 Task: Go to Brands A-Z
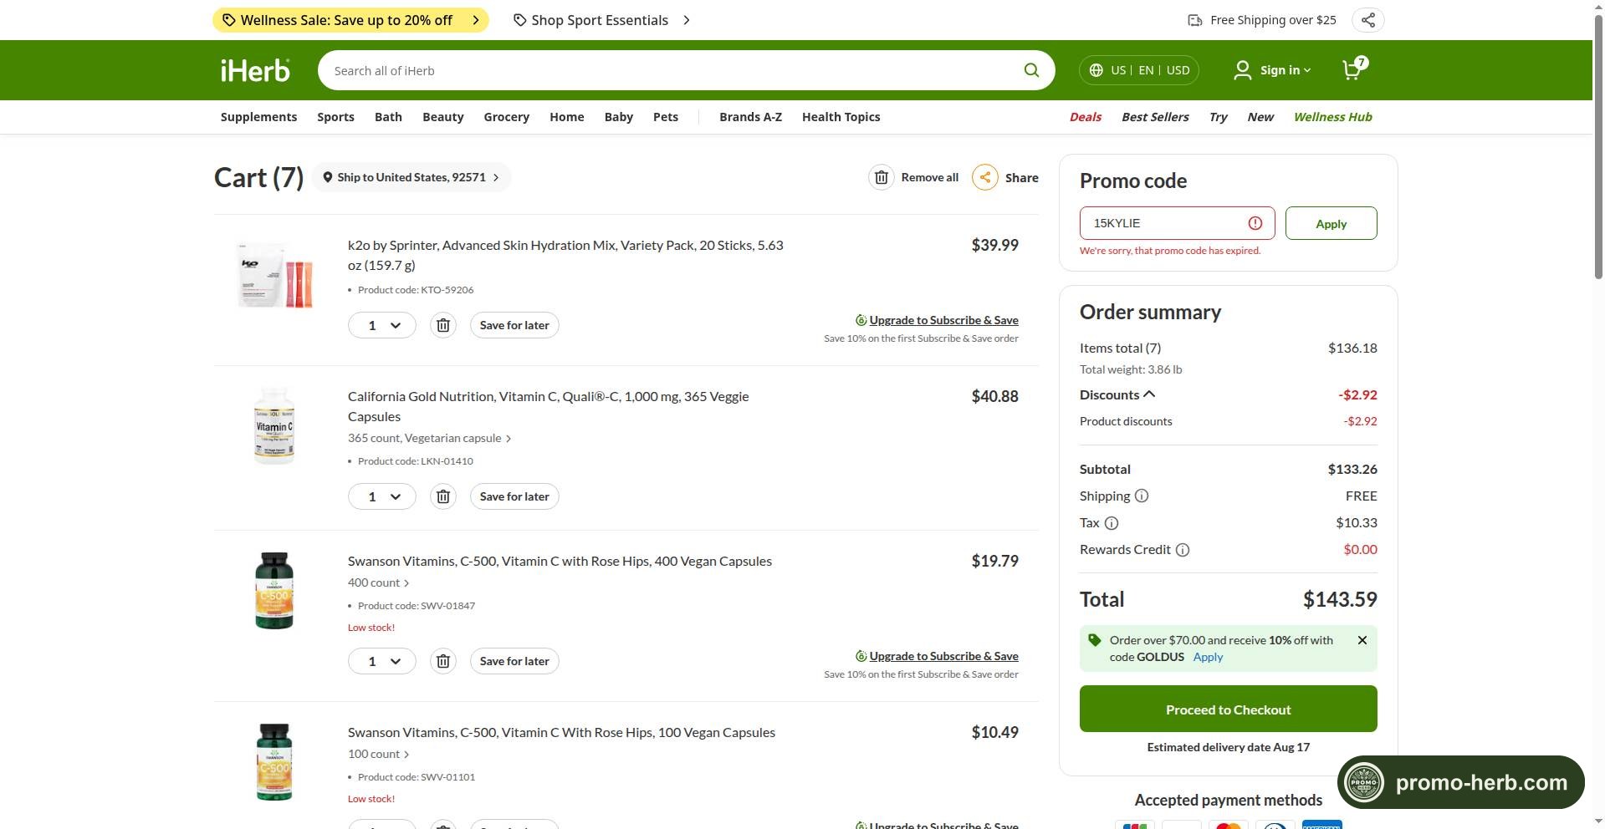(750, 117)
